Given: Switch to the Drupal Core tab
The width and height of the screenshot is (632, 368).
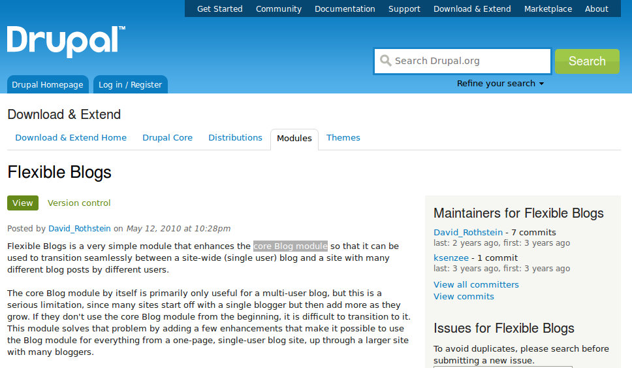Looking at the screenshot, I should click(x=167, y=138).
